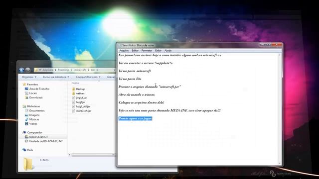Click Notepad vertical scrollbar up arrow

tap(280, 55)
